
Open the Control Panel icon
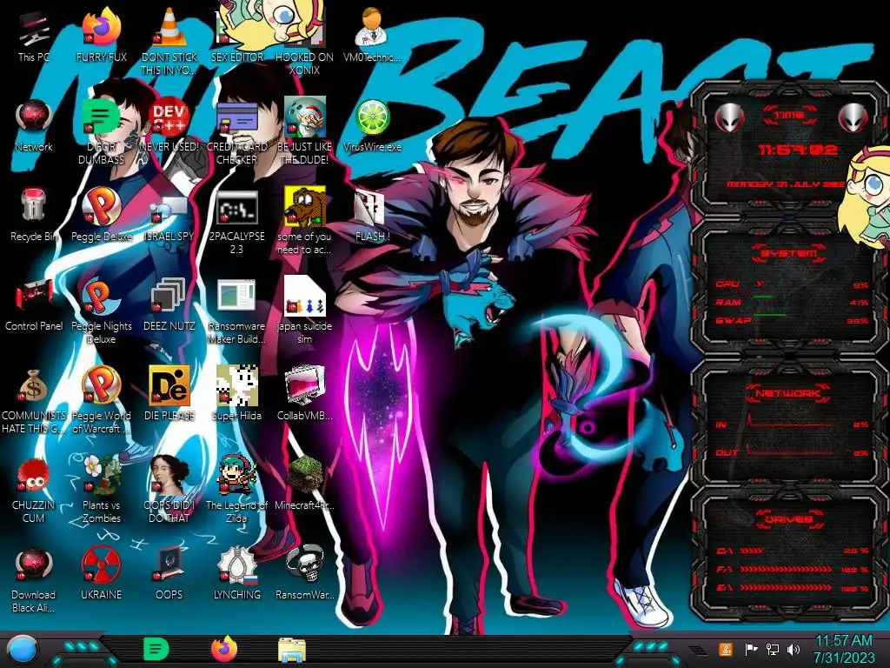34,305
